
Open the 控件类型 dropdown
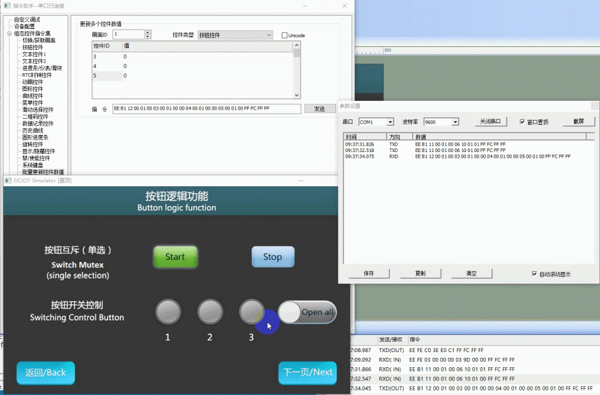coord(235,35)
